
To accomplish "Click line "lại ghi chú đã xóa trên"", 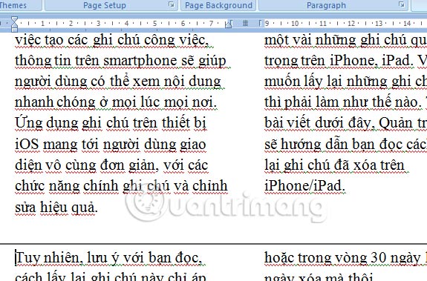I will (x=335, y=165).
